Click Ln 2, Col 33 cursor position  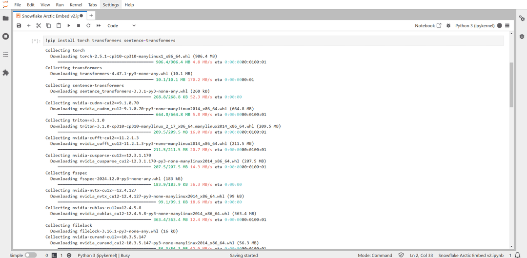(422, 255)
